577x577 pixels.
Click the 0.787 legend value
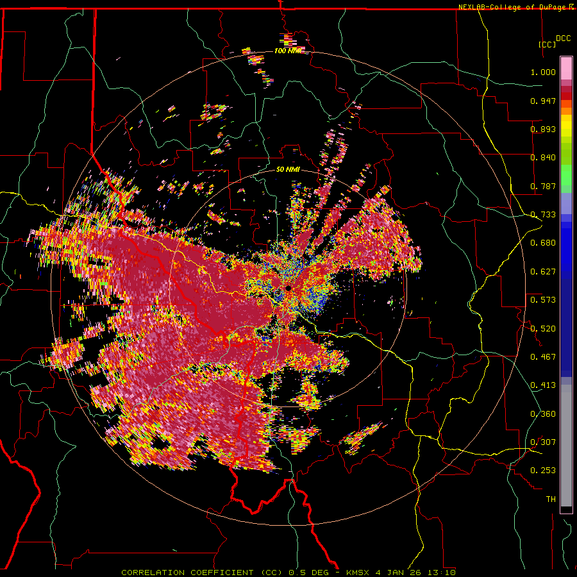543,186
